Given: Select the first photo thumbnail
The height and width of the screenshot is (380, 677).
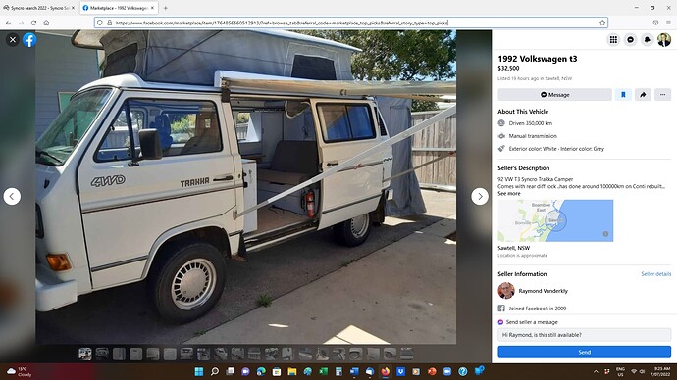Looking at the screenshot, I should click(85, 354).
